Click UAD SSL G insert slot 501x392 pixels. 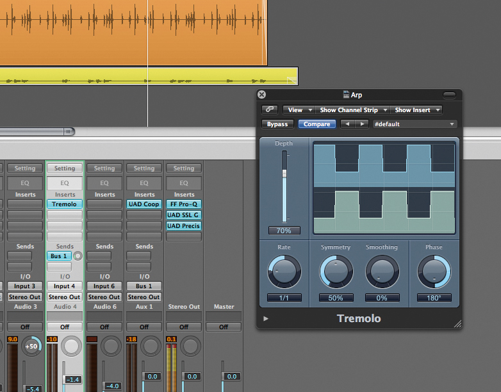pyautogui.click(x=184, y=215)
